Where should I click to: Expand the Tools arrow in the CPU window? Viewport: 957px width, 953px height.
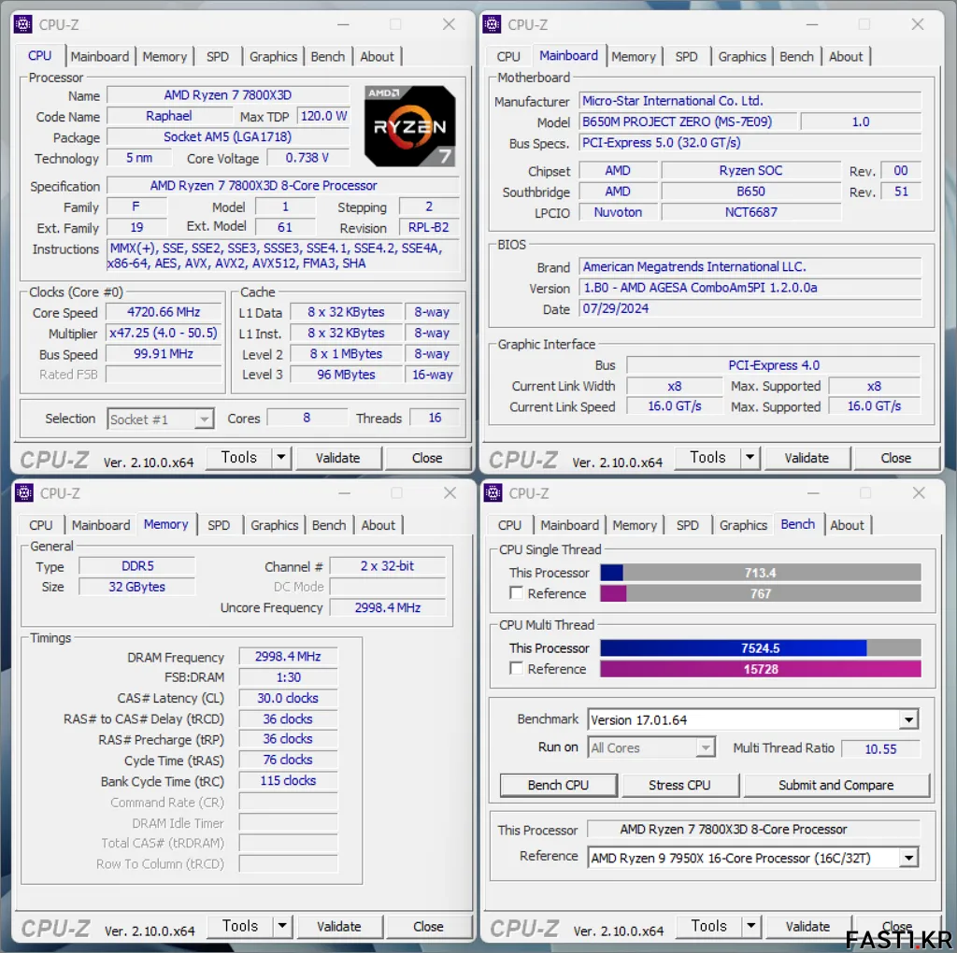coord(281,458)
